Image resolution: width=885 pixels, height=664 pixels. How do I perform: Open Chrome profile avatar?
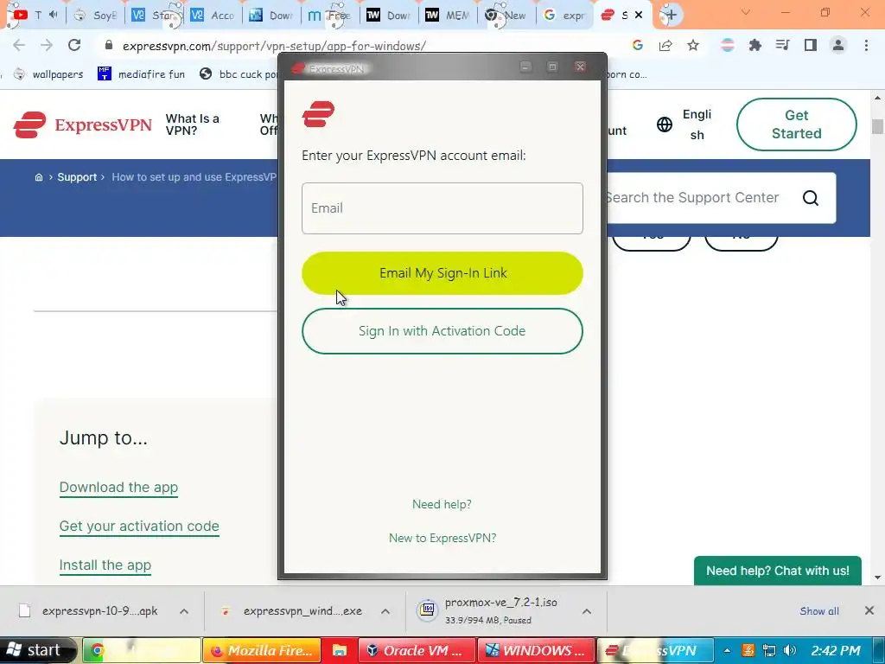click(x=838, y=45)
